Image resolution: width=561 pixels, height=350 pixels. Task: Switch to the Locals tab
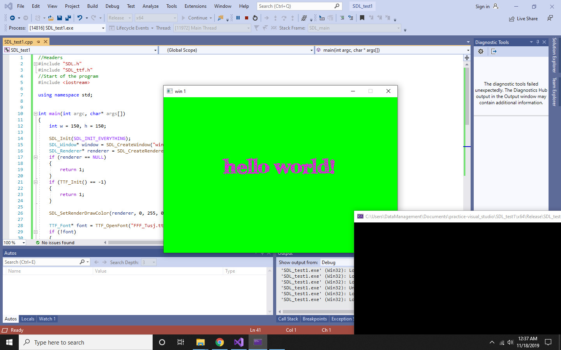(27, 319)
